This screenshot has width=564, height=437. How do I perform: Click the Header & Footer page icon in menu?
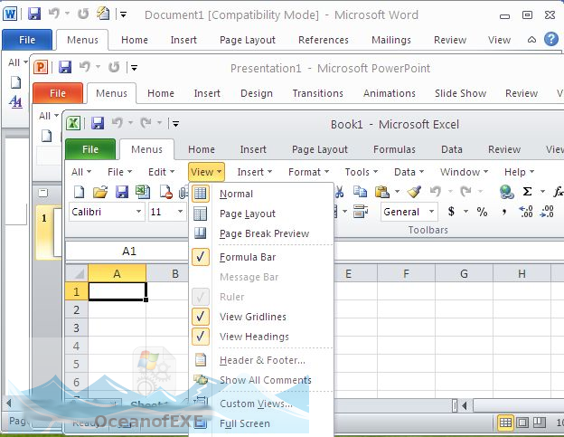(x=201, y=359)
